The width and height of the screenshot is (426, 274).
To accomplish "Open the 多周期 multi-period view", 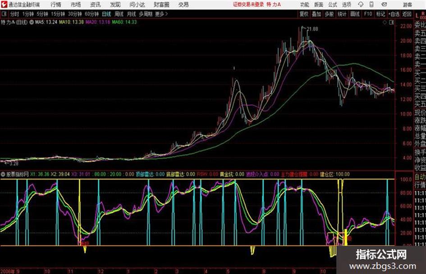I will [x=146, y=14].
